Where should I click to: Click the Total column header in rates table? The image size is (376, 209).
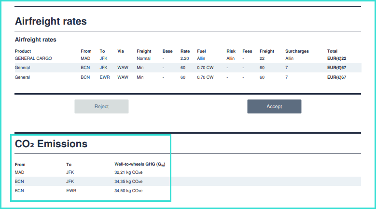point(332,51)
